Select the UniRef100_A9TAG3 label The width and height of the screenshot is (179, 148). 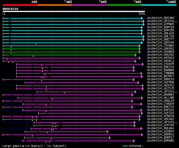pos(161,58)
